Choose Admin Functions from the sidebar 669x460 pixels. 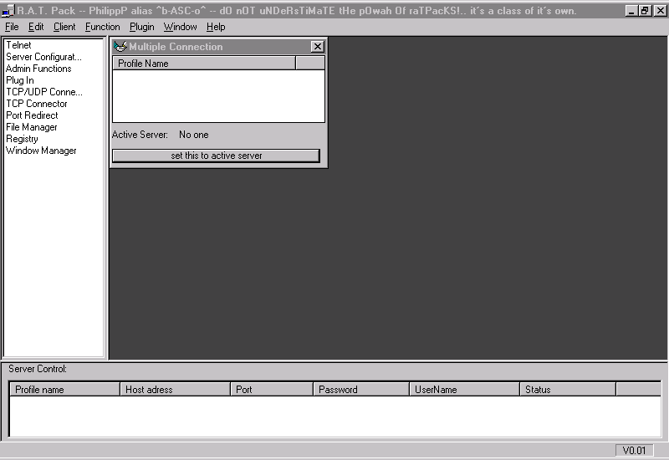coord(38,69)
